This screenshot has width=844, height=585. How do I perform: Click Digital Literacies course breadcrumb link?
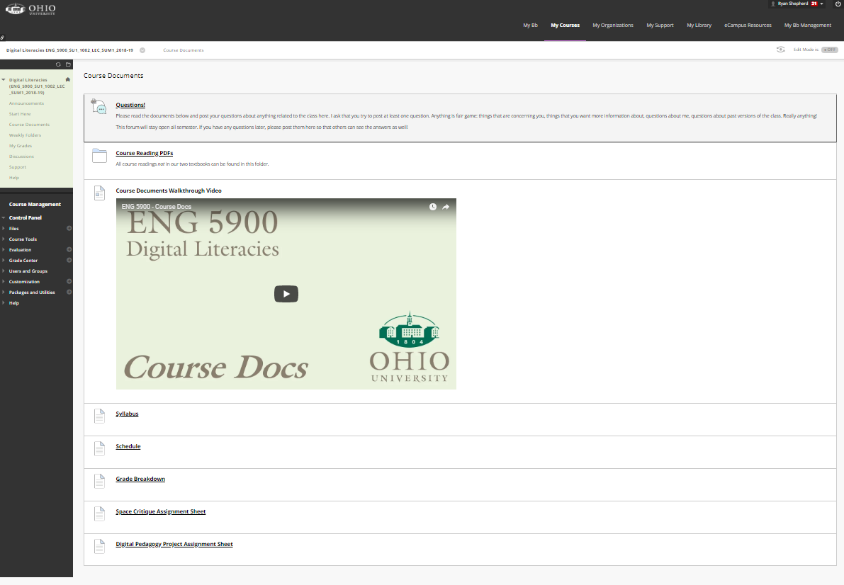tap(69, 50)
